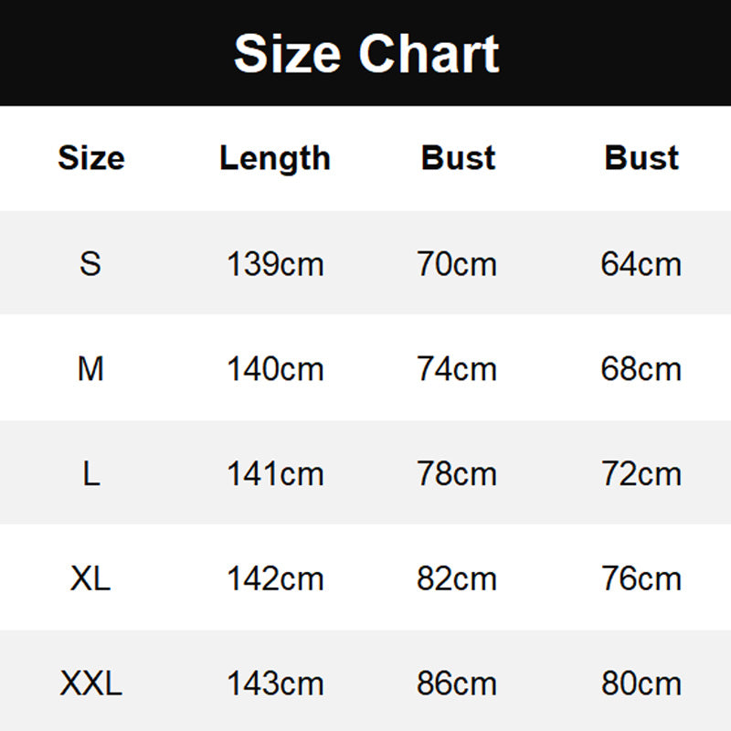The height and width of the screenshot is (731, 731).
Task: Select the Size column header
Action: coord(90,158)
